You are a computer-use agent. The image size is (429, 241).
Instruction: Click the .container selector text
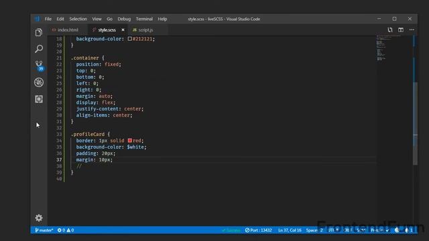pyautogui.click(x=85, y=58)
